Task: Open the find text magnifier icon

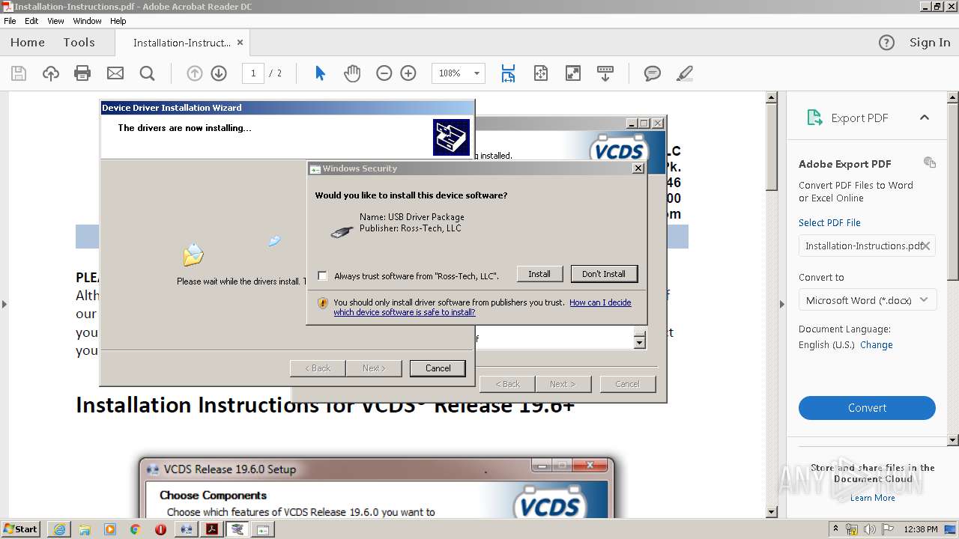Action: [147, 73]
